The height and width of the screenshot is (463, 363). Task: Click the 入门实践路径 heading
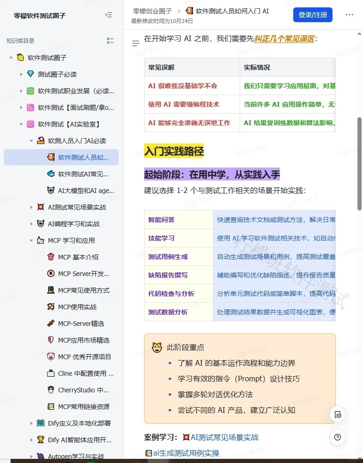174,151
